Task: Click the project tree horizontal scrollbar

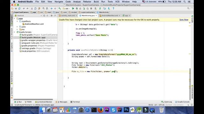Action: pyautogui.click(x=33, y=99)
